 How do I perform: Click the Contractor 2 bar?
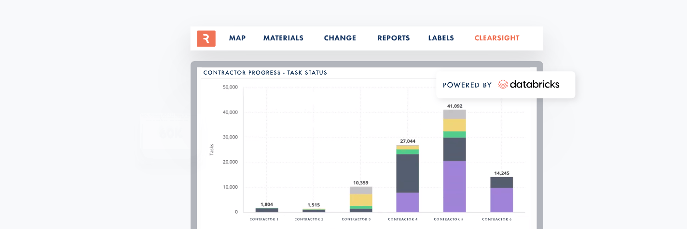pyautogui.click(x=314, y=210)
